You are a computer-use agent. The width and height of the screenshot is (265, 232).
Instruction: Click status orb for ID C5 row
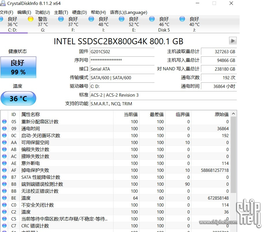tap(4, 219)
